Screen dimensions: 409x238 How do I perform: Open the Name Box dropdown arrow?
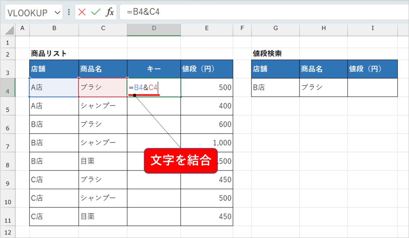point(57,13)
